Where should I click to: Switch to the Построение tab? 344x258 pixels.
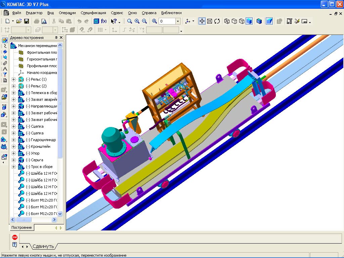click(x=22, y=227)
